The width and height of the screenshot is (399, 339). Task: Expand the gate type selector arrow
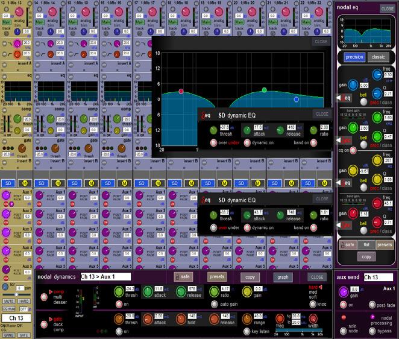[51, 319]
